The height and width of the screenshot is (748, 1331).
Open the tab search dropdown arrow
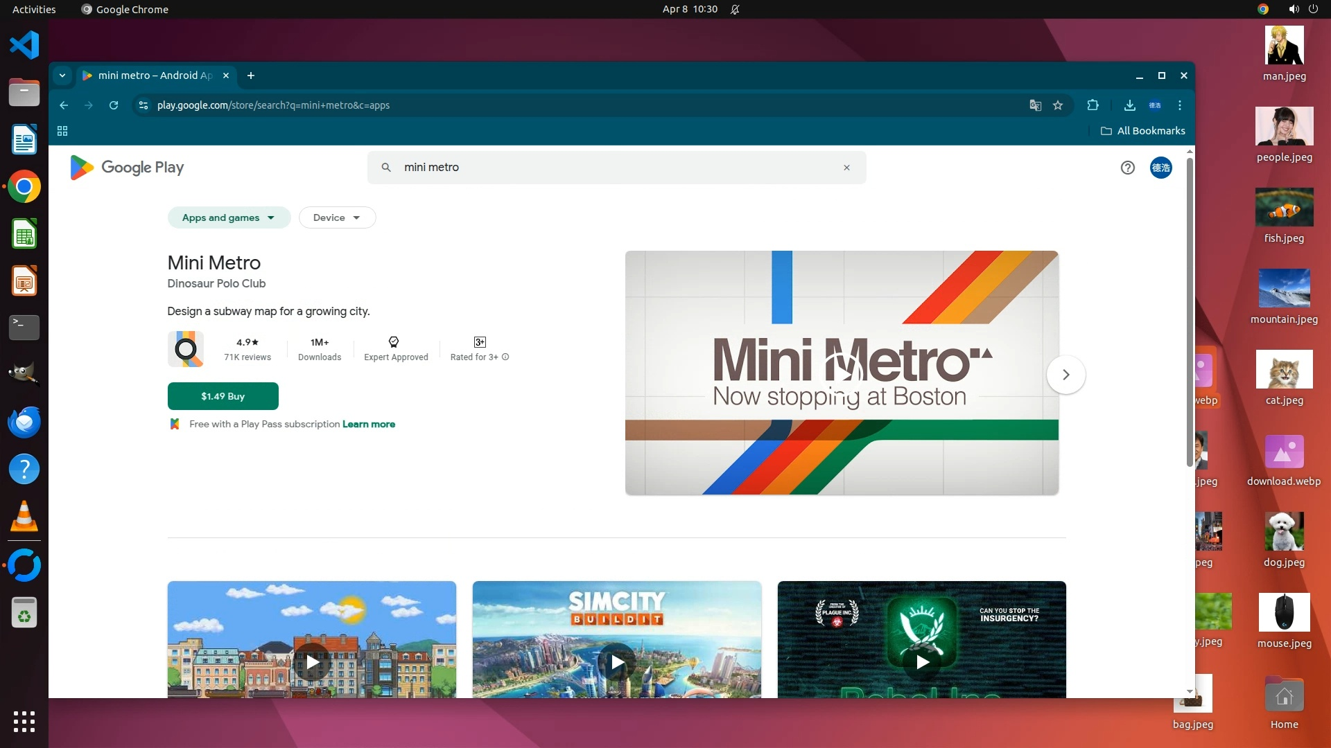(62, 75)
